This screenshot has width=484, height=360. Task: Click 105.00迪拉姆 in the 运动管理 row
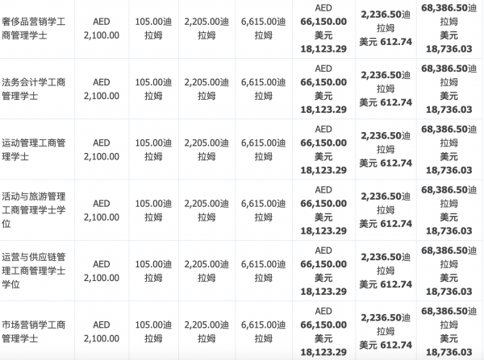(154, 150)
